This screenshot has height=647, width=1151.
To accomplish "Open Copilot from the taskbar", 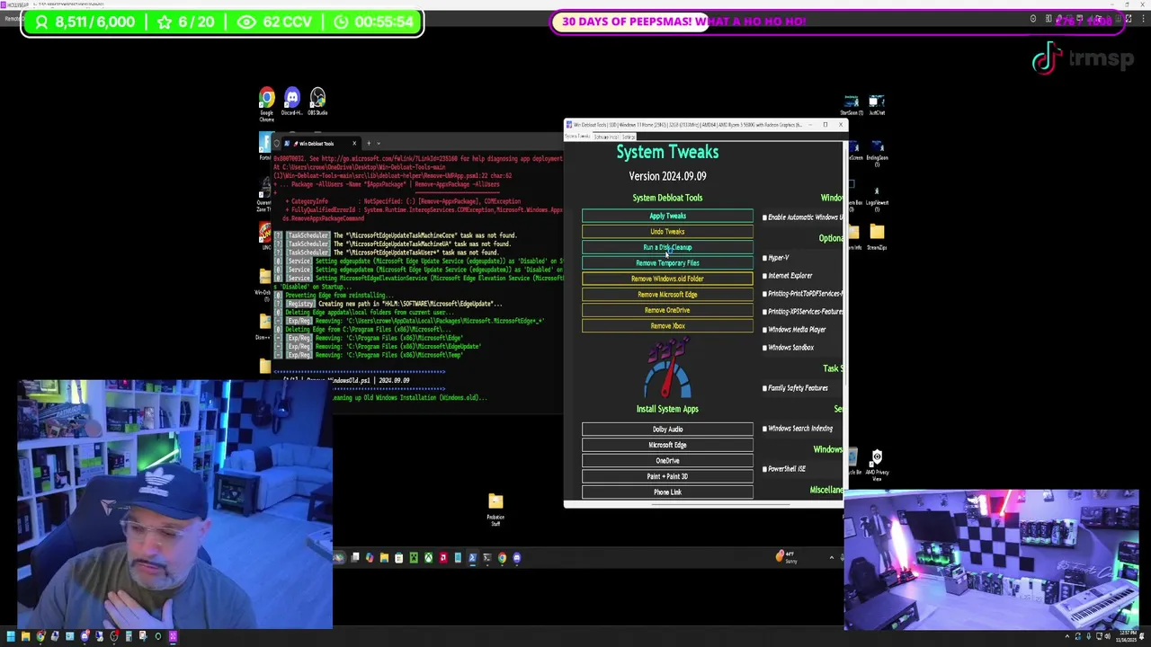I will pyautogui.click(x=370, y=558).
